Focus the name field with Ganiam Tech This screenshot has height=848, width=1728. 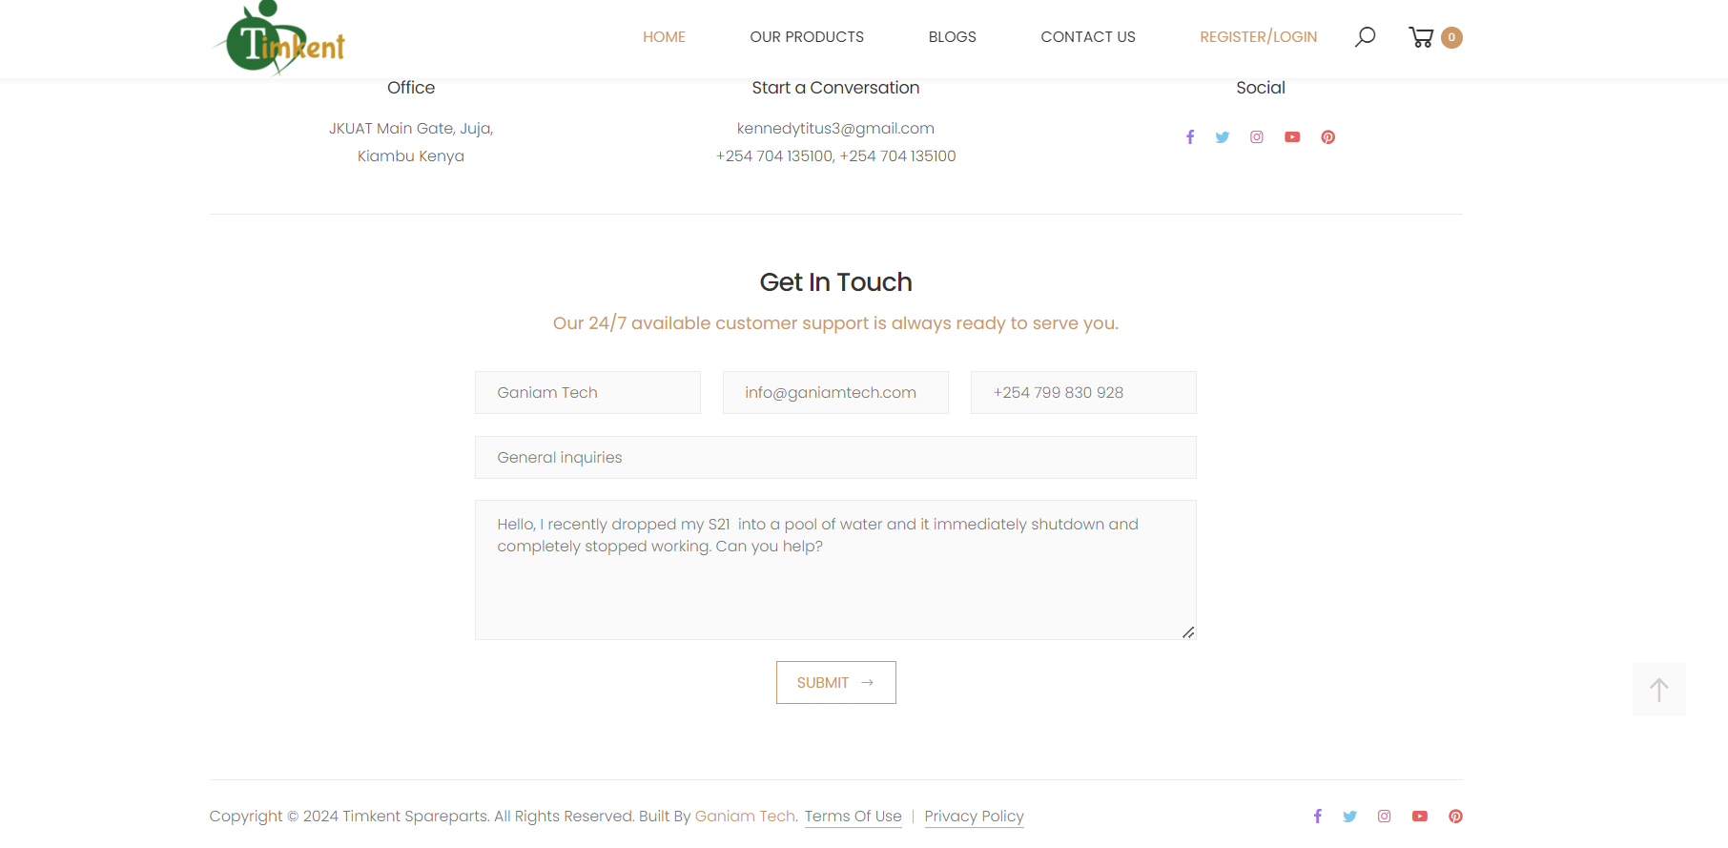click(587, 393)
